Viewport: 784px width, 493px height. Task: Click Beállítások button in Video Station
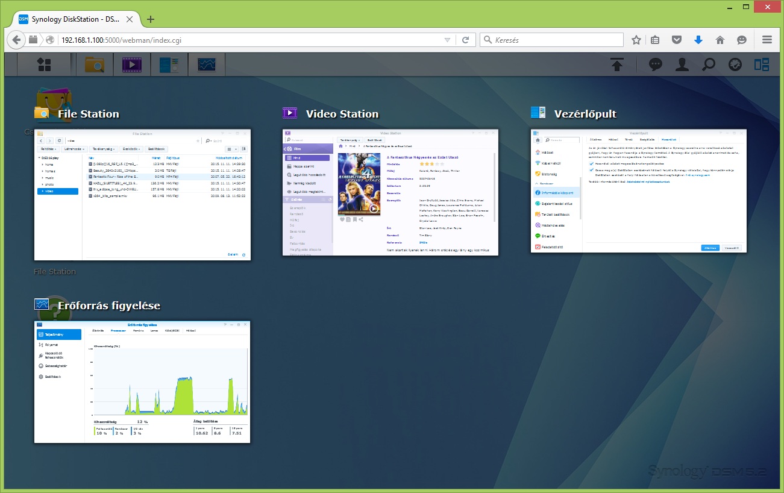click(x=374, y=140)
